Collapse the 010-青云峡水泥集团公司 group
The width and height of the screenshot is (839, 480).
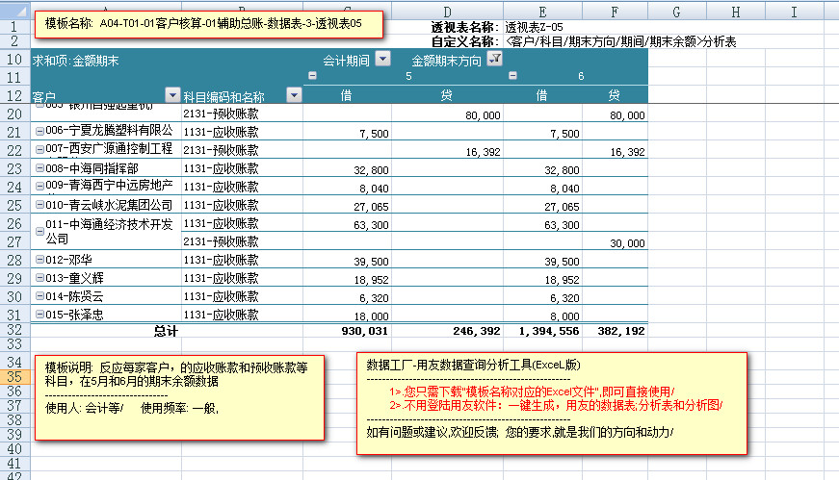39,205
